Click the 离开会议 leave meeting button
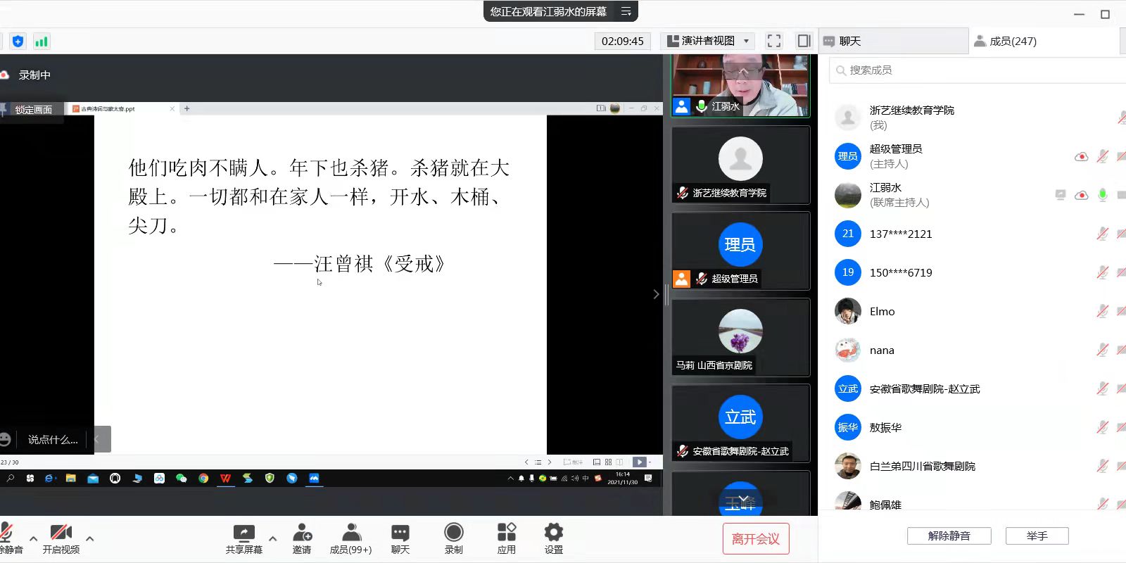 [755, 539]
